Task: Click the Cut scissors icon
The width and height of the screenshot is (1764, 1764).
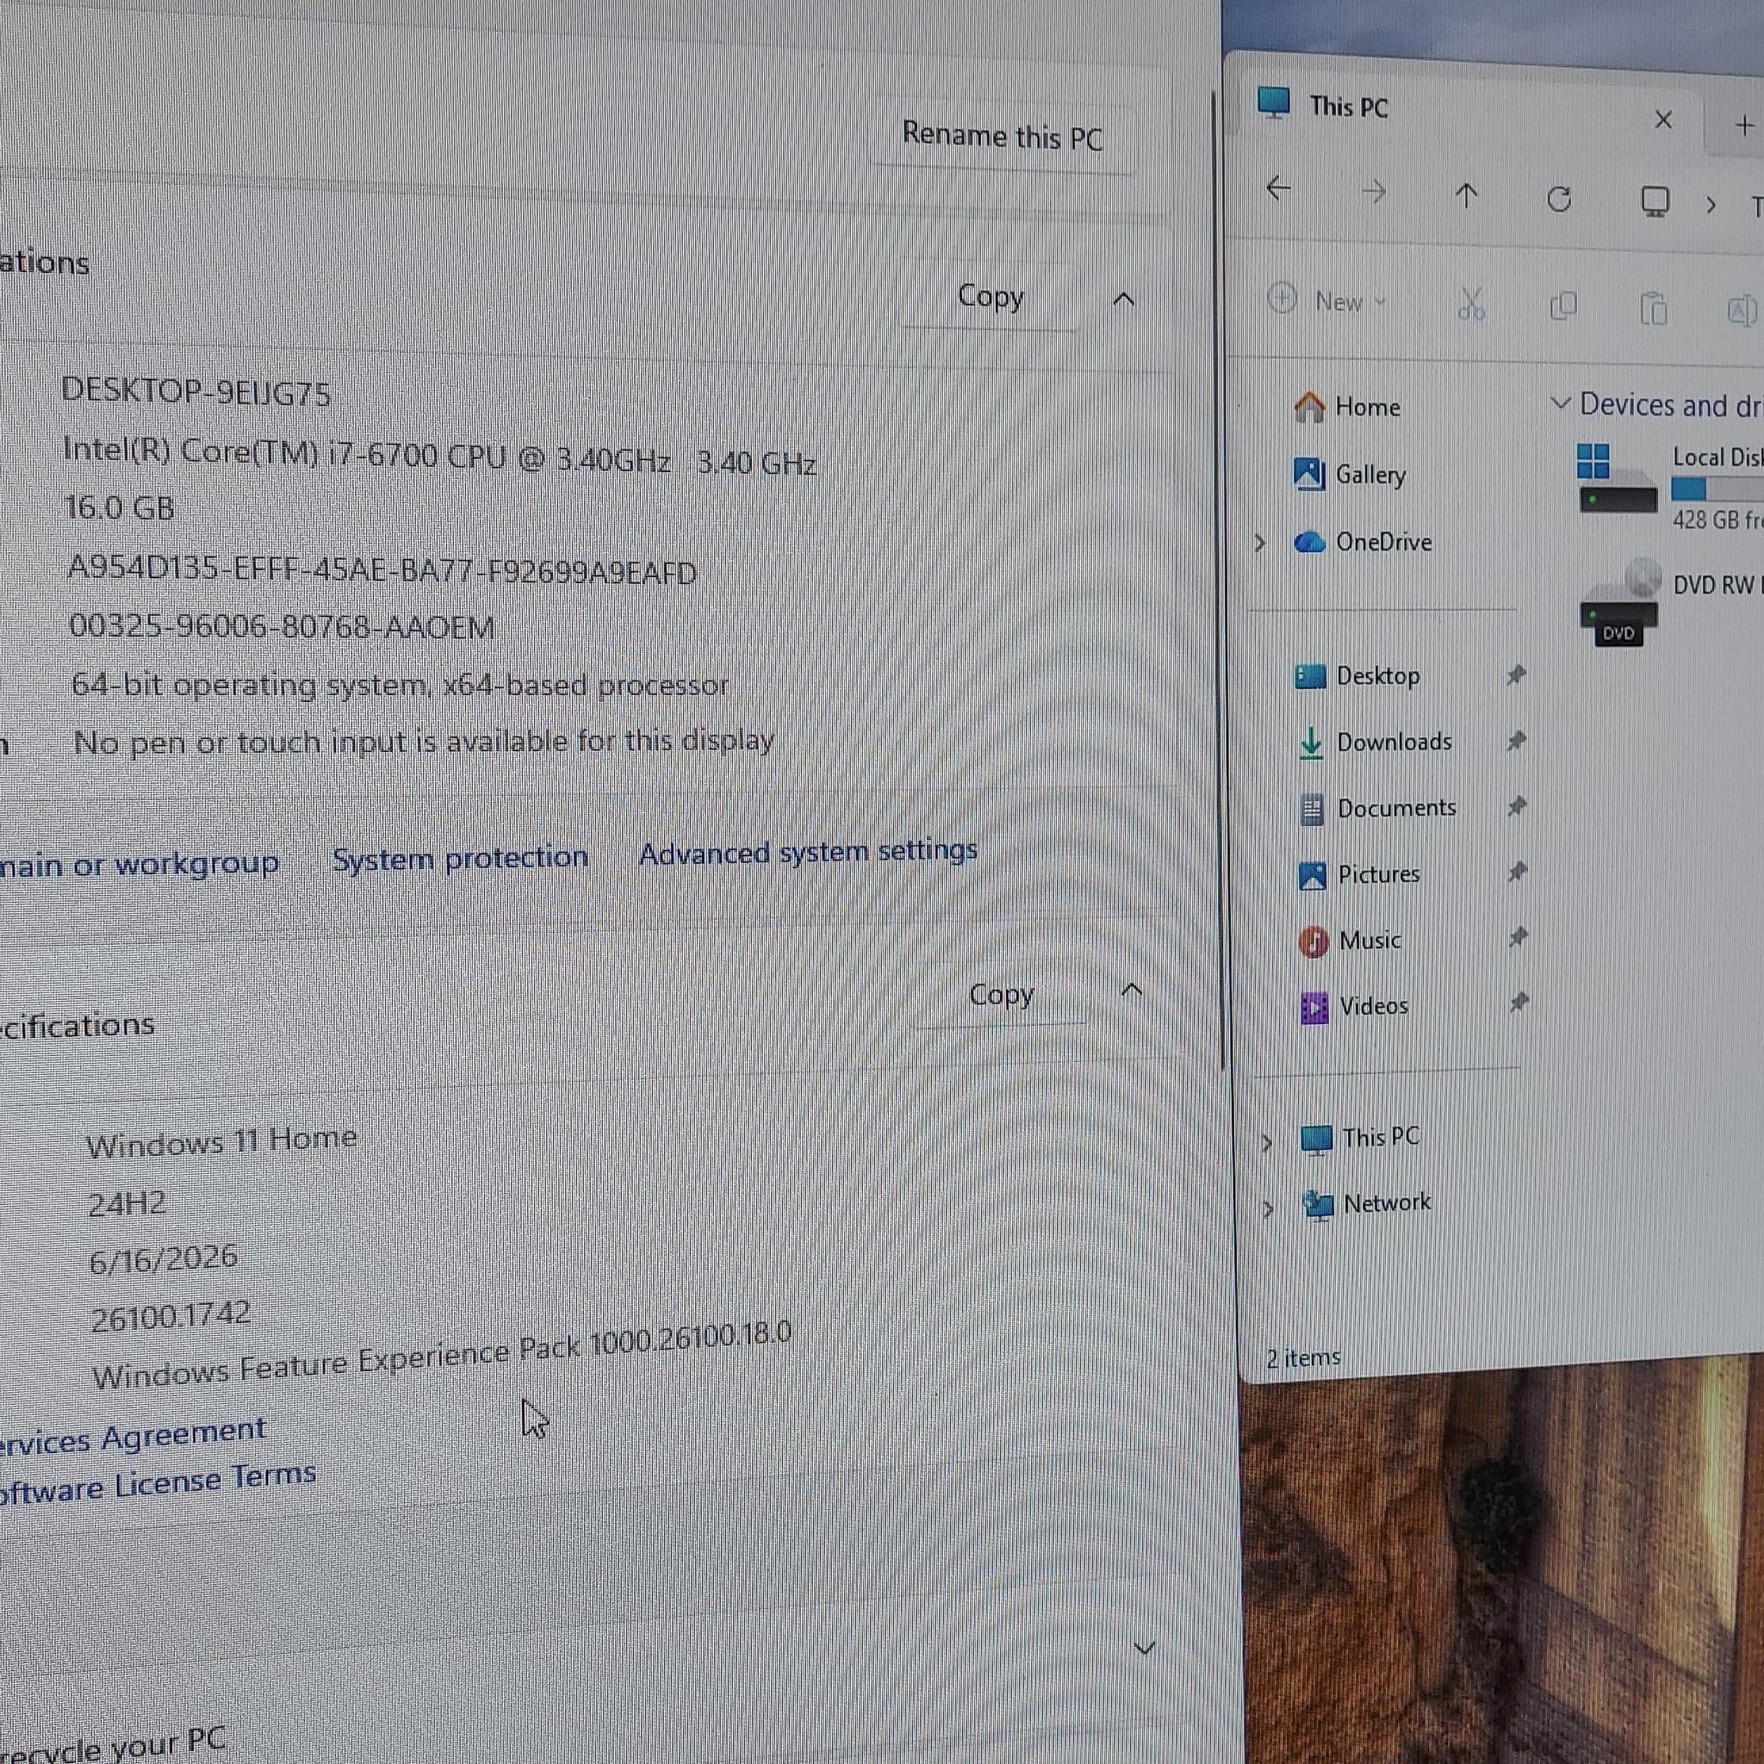Action: 1471,304
